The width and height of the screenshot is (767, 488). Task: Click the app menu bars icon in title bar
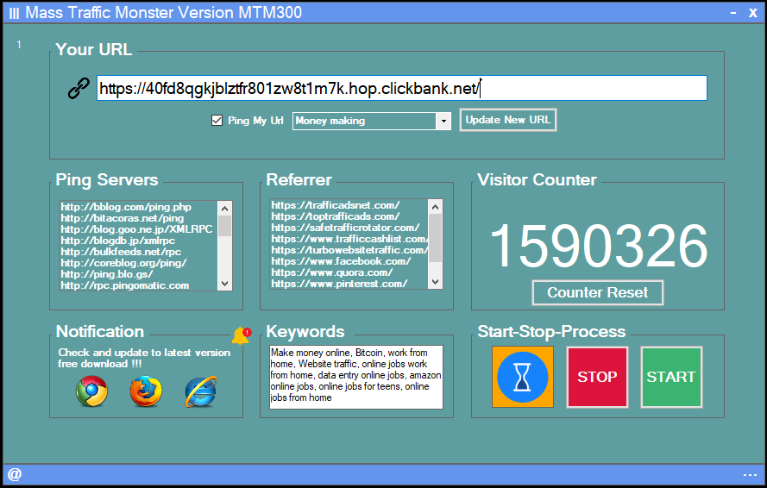point(14,13)
